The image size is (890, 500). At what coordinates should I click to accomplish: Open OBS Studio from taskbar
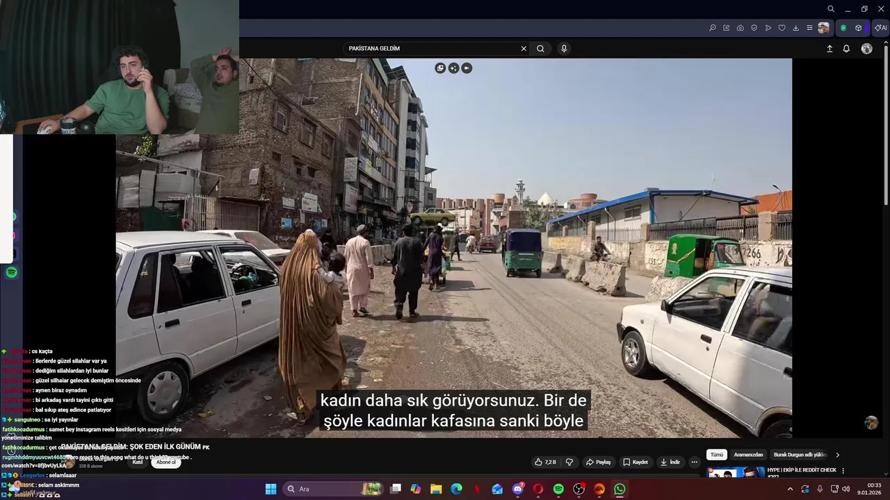point(579,489)
